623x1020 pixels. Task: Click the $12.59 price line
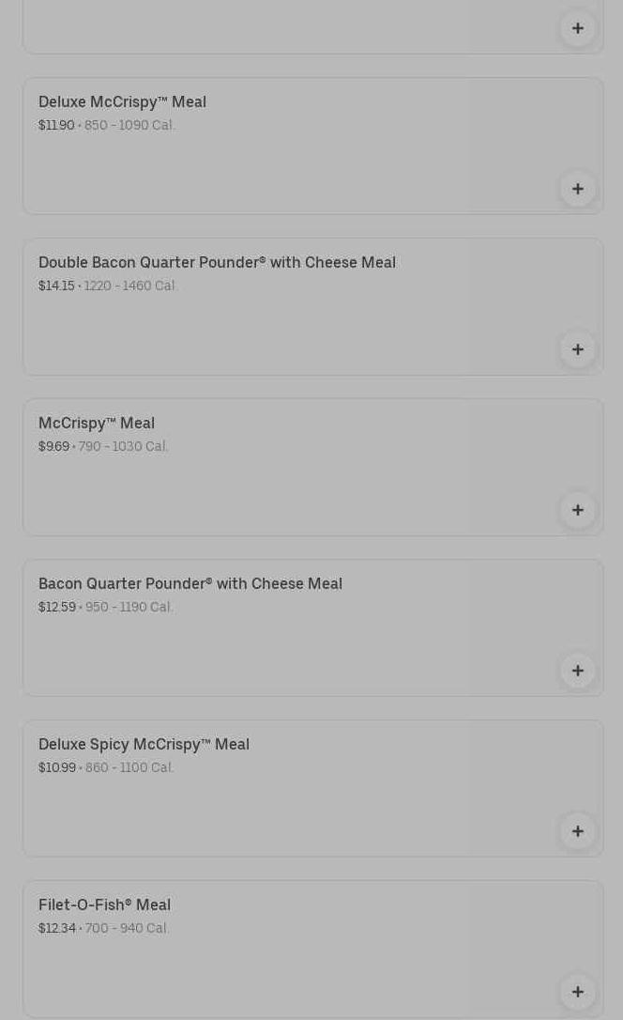tap(57, 607)
